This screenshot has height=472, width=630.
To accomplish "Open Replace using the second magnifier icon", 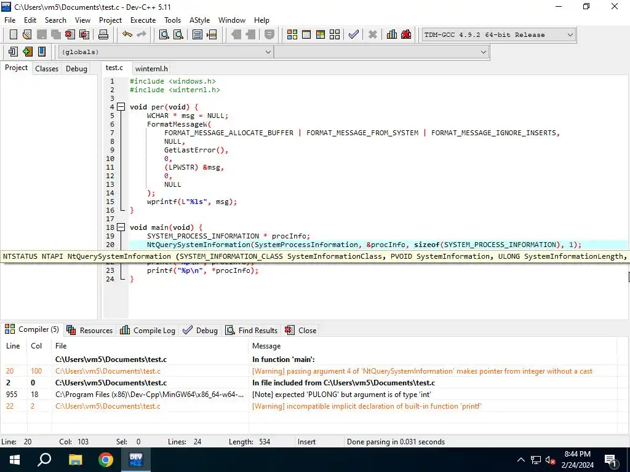I will 178,34.
